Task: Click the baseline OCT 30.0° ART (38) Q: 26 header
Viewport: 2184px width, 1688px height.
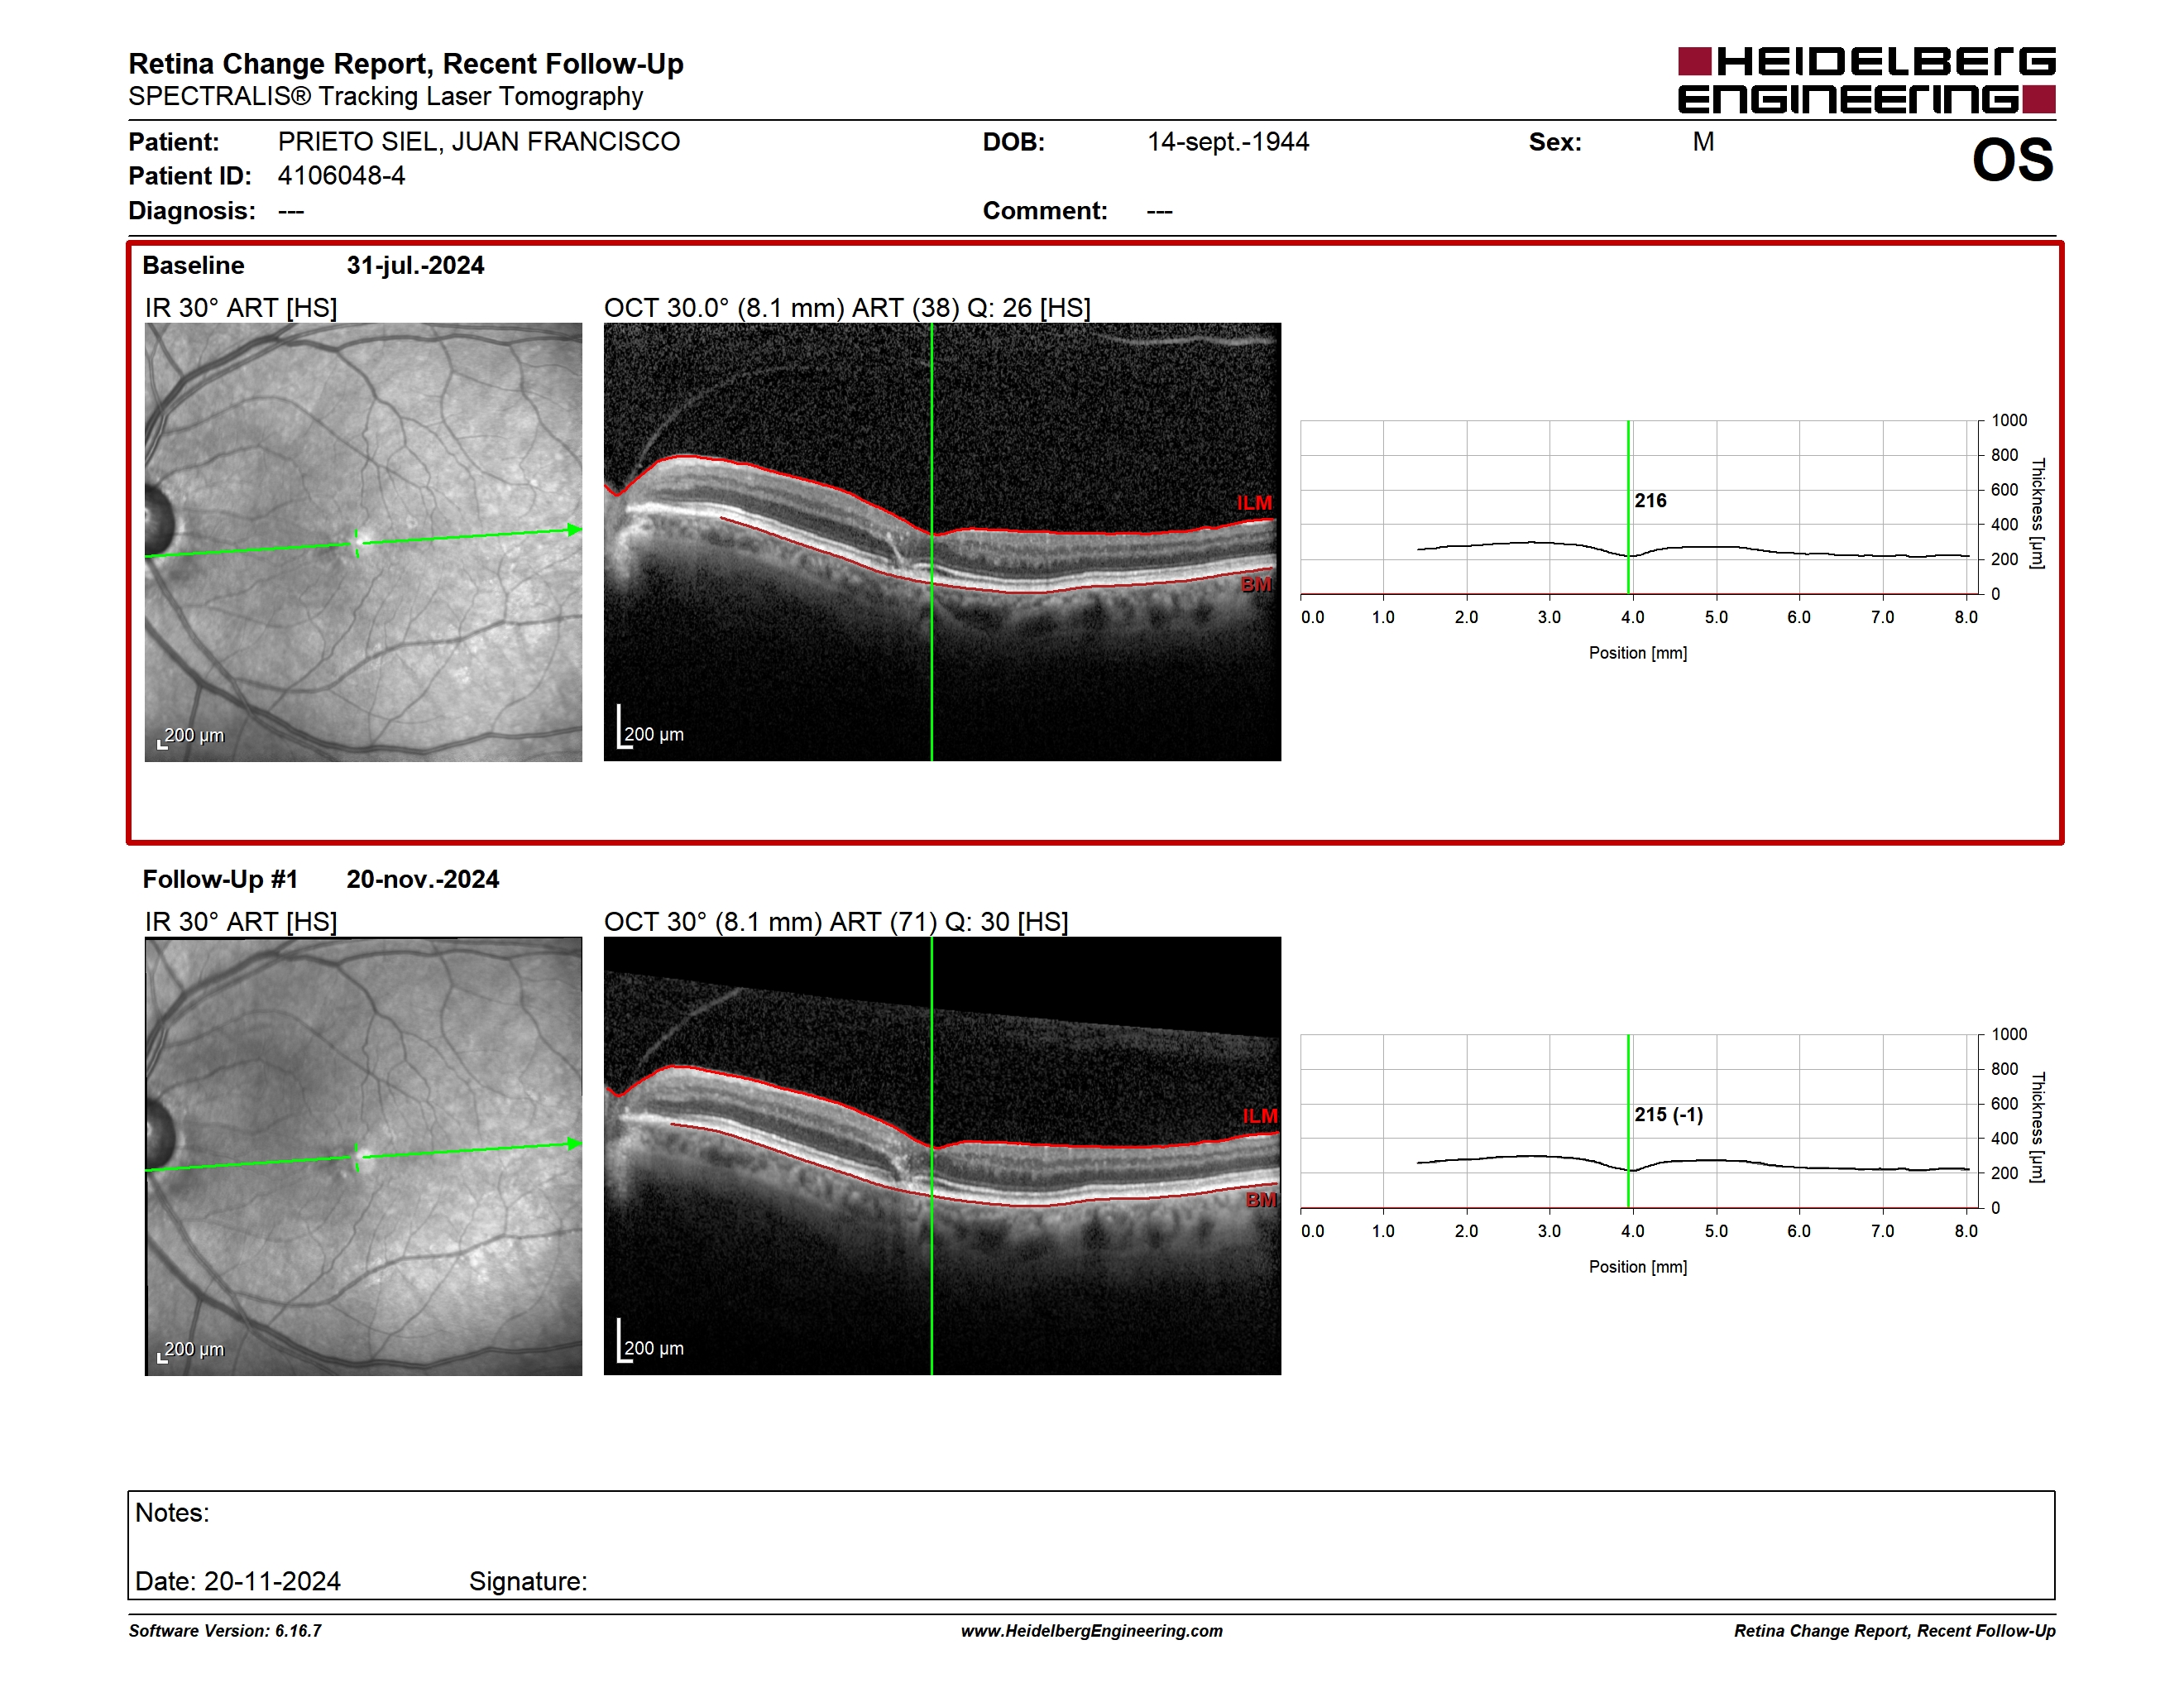Action: [x=847, y=308]
